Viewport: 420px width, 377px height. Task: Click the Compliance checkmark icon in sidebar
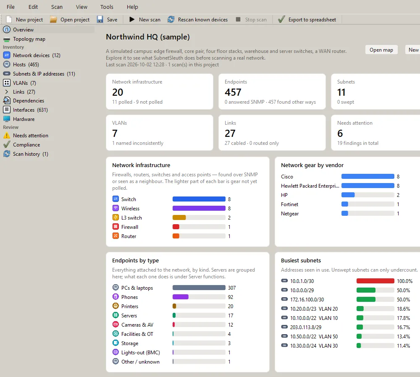click(7, 144)
